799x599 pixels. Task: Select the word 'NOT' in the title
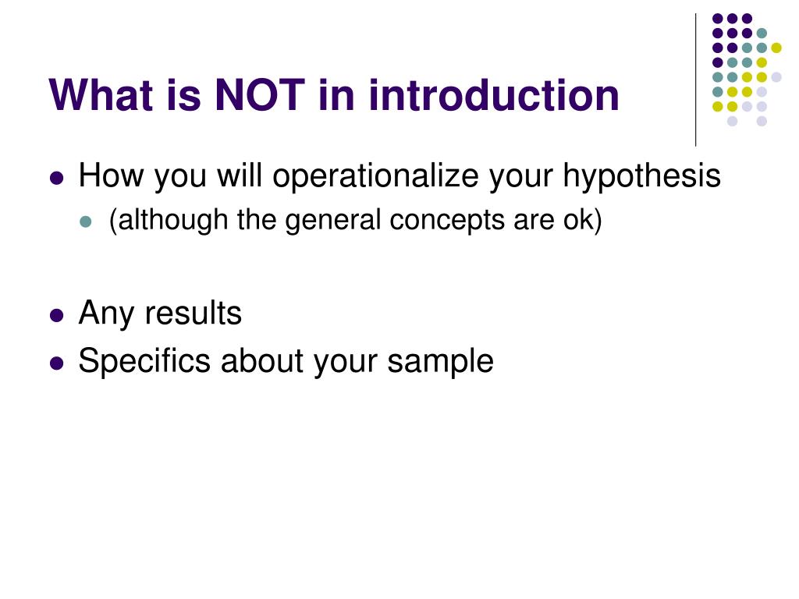click(x=260, y=94)
